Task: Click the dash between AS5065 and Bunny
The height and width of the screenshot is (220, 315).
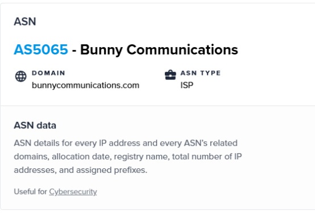Action: coord(74,50)
